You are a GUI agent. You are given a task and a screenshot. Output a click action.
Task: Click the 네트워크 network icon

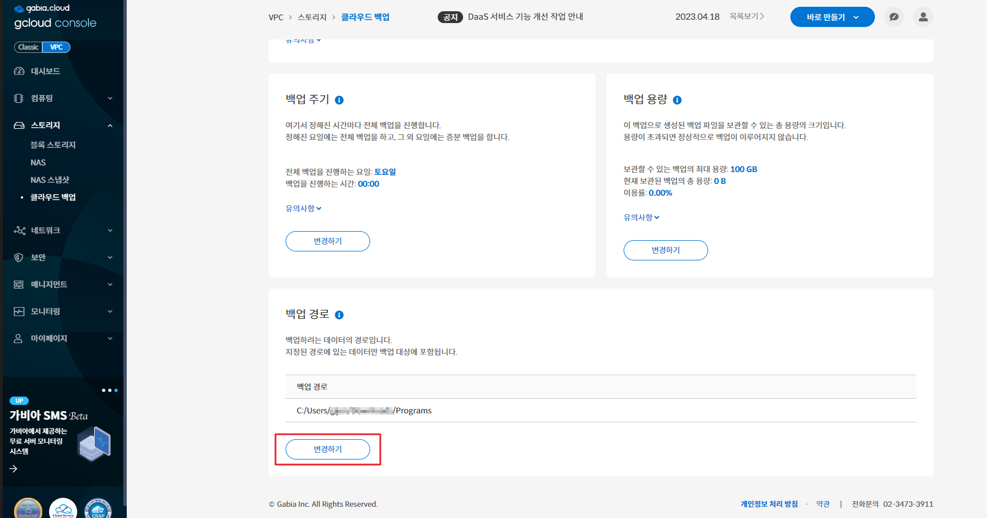[x=20, y=231]
